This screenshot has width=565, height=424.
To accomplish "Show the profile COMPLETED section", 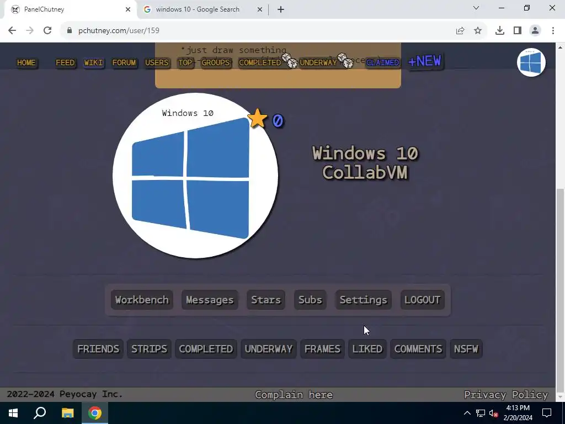I will [206, 349].
